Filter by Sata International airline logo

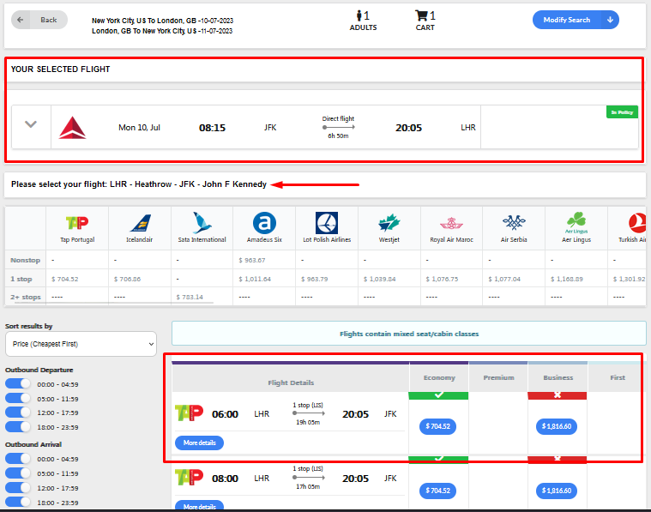pos(202,223)
